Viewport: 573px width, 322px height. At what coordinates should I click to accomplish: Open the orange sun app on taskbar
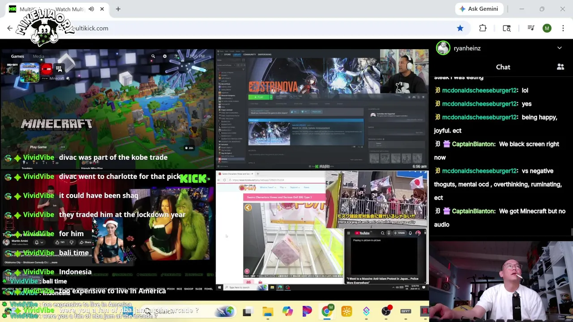click(x=346, y=312)
